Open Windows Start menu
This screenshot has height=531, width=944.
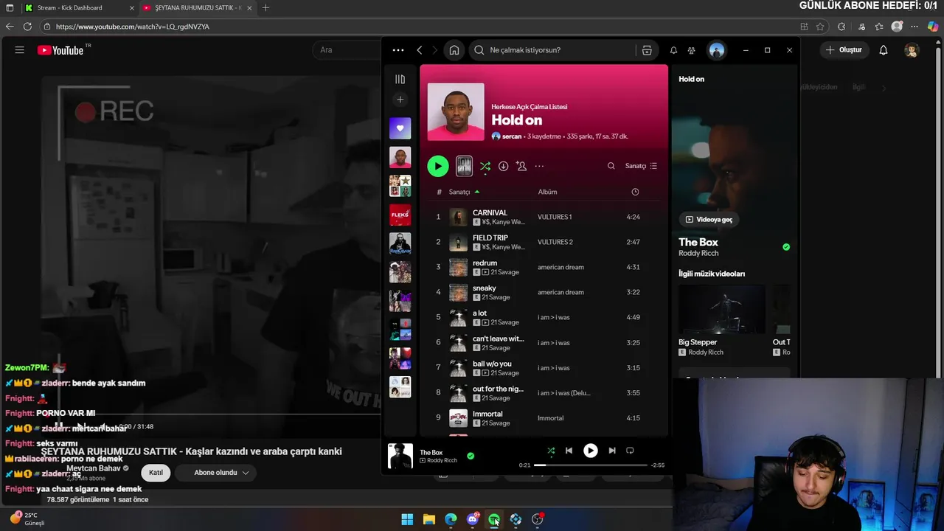click(407, 519)
